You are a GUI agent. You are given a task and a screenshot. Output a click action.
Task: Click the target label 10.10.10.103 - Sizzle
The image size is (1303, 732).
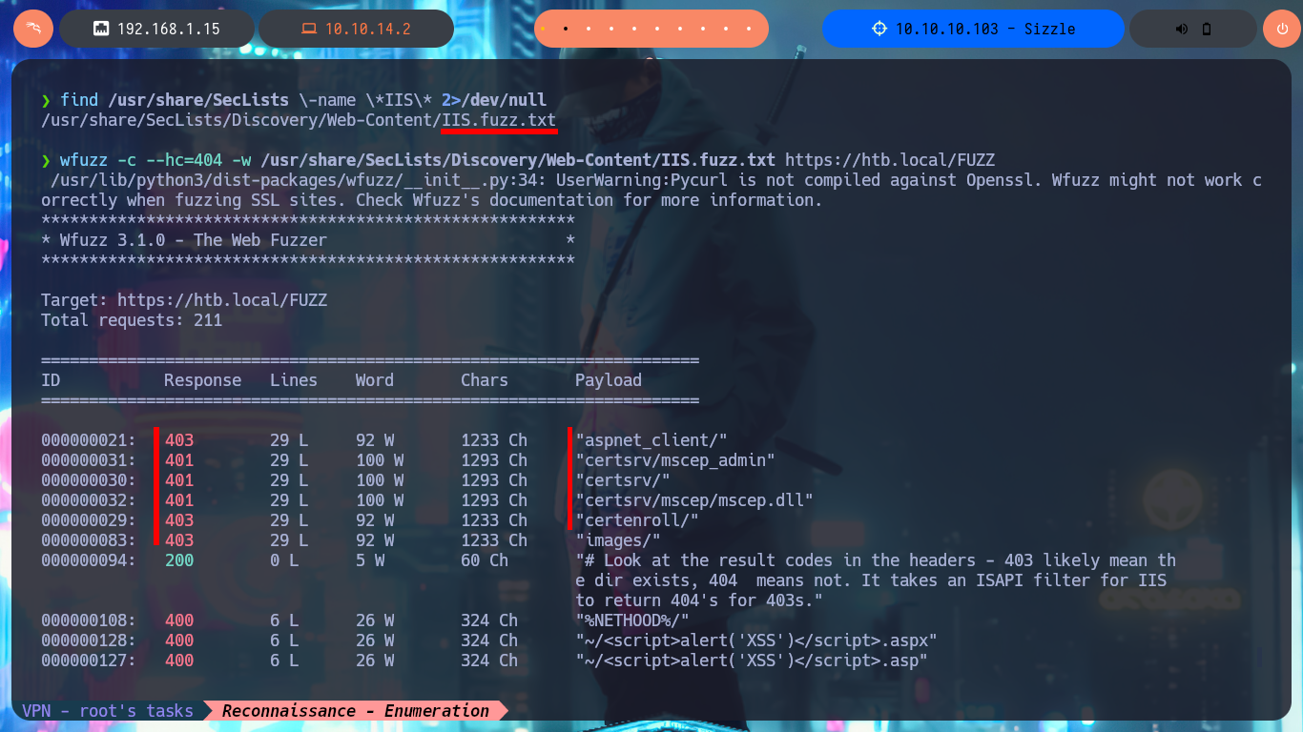coord(985,29)
